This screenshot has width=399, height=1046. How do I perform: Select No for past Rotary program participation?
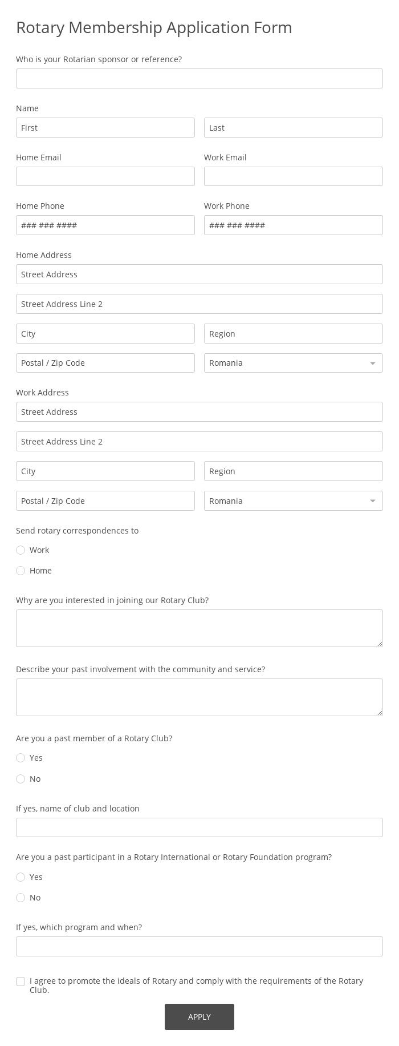21,898
